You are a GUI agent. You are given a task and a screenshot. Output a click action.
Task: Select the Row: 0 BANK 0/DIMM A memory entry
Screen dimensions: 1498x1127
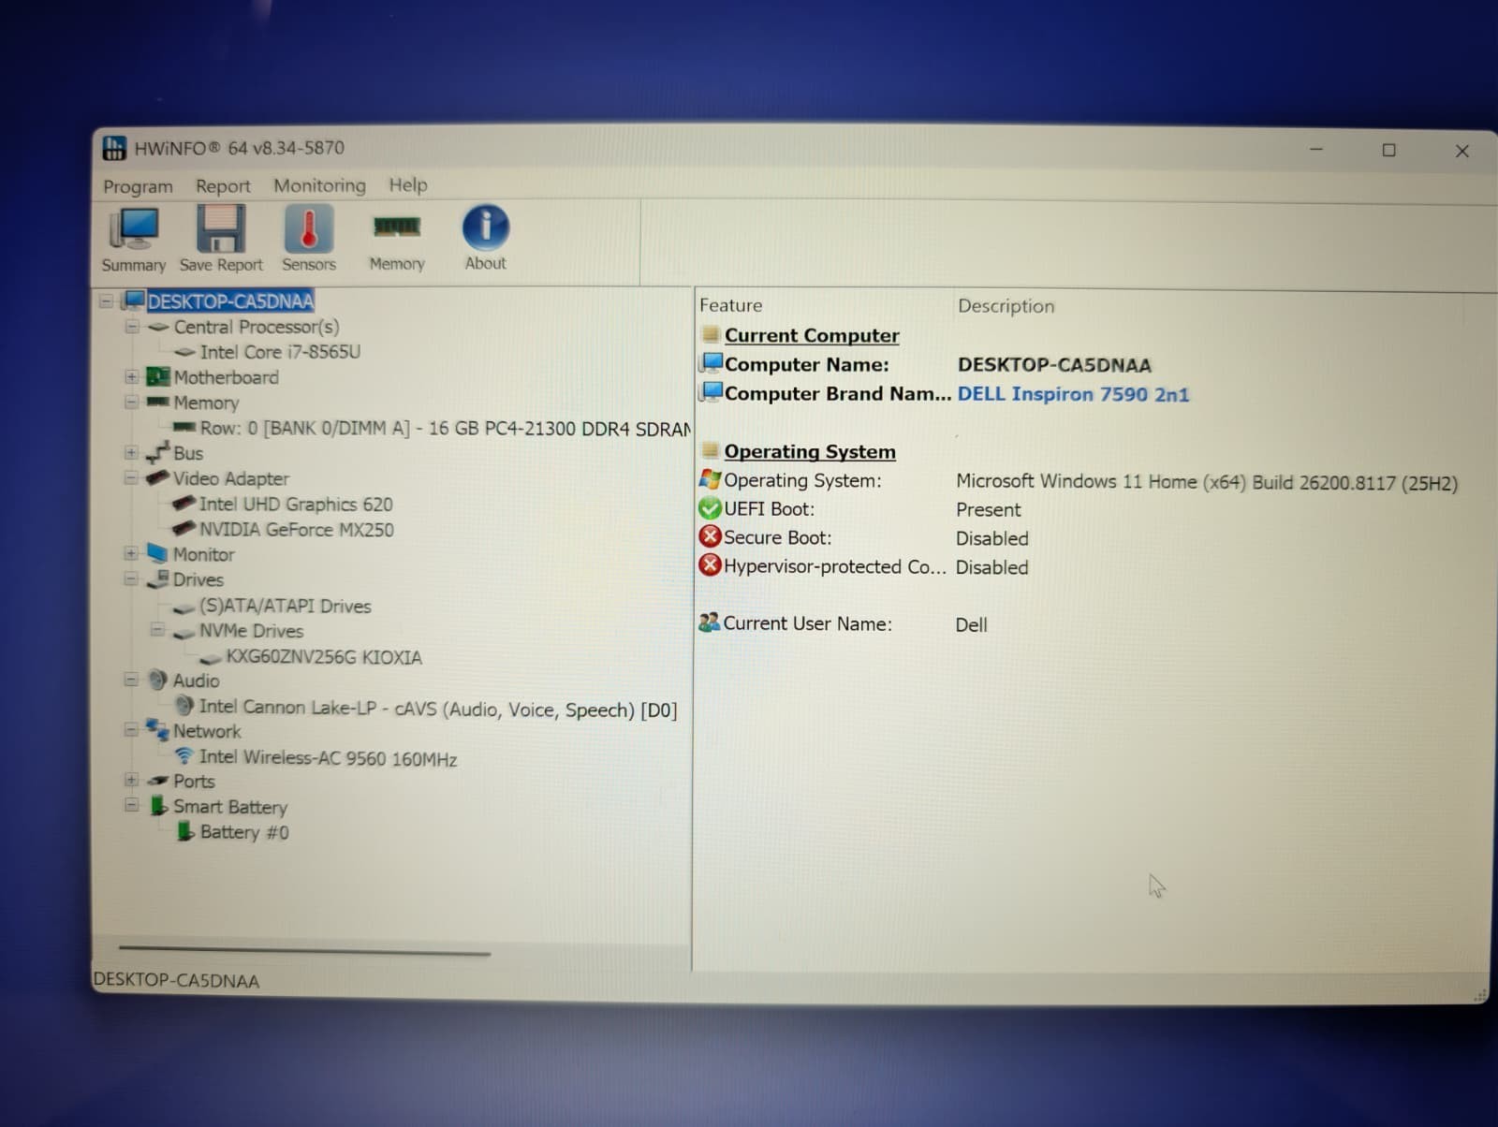tap(446, 429)
